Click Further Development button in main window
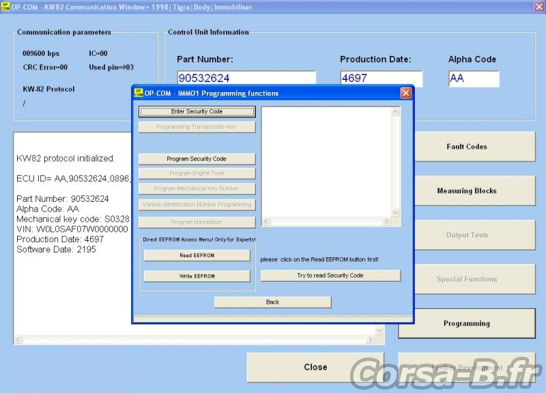Viewport: 546px width, 393px height. pyautogui.click(x=467, y=367)
